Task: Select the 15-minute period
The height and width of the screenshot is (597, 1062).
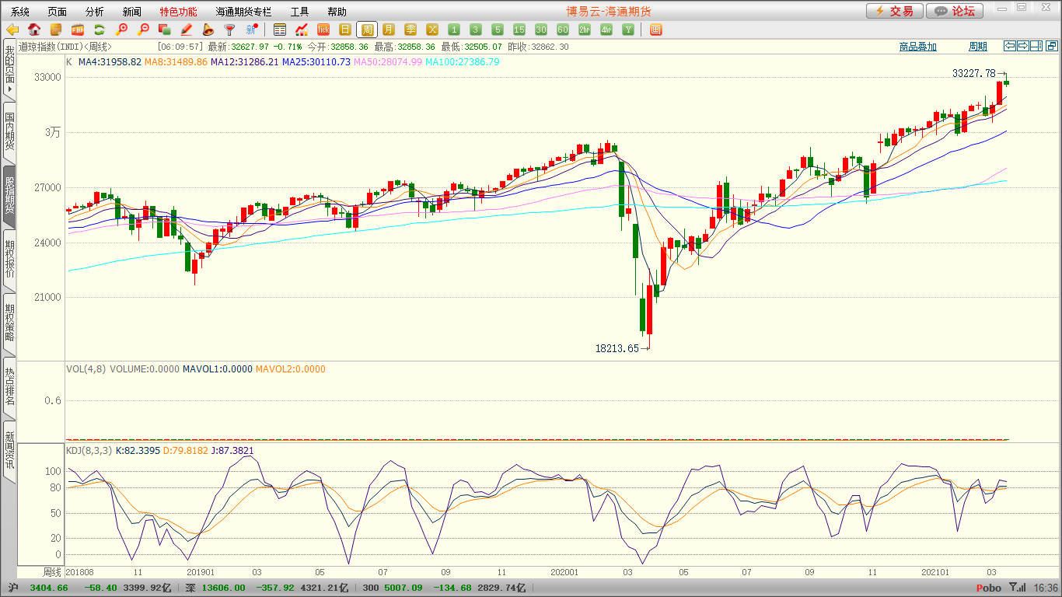Action: (519, 30)
